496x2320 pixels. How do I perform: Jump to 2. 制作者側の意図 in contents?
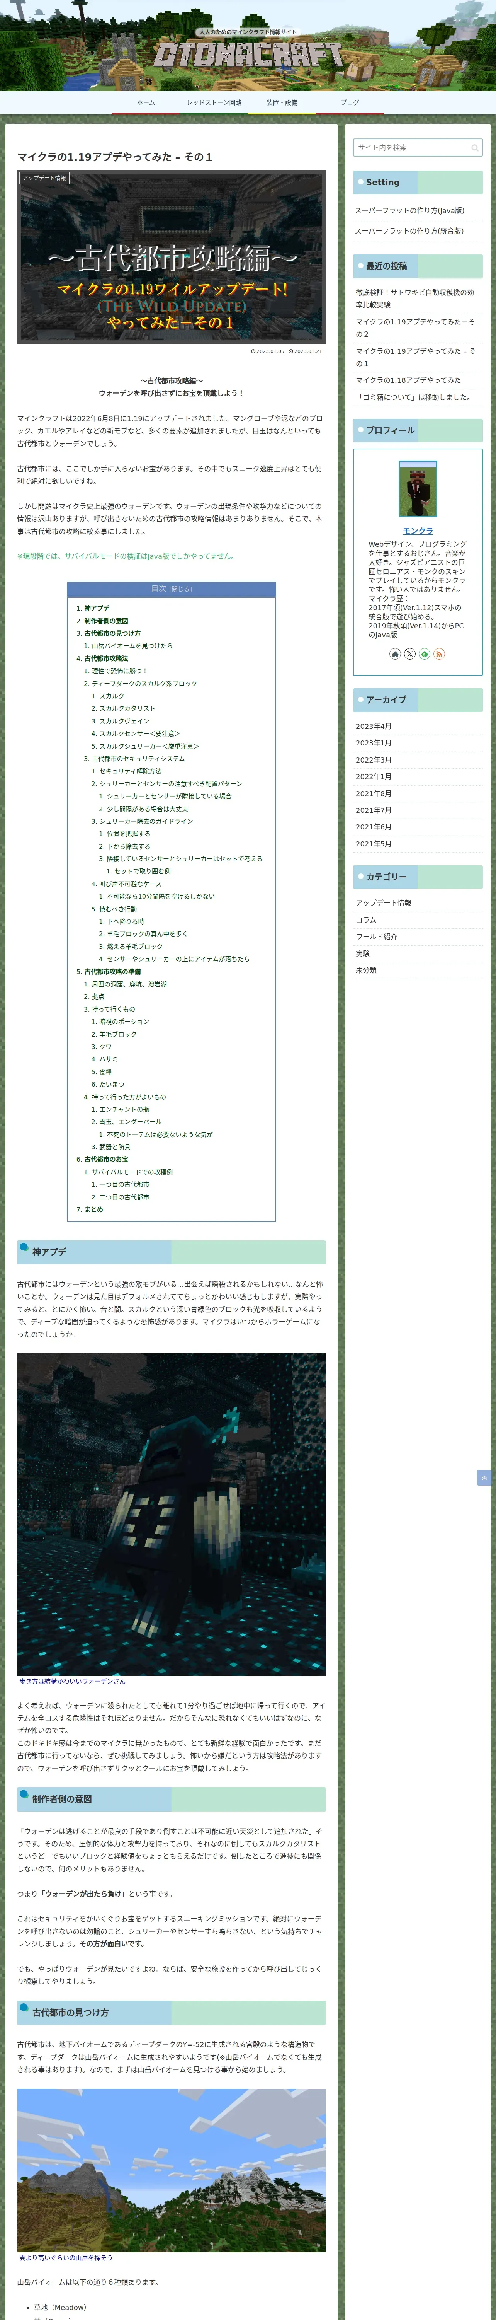click(106, 621)
